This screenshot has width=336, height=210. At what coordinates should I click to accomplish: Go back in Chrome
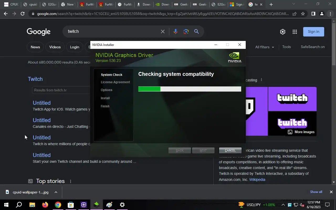(x=6, y=14)
